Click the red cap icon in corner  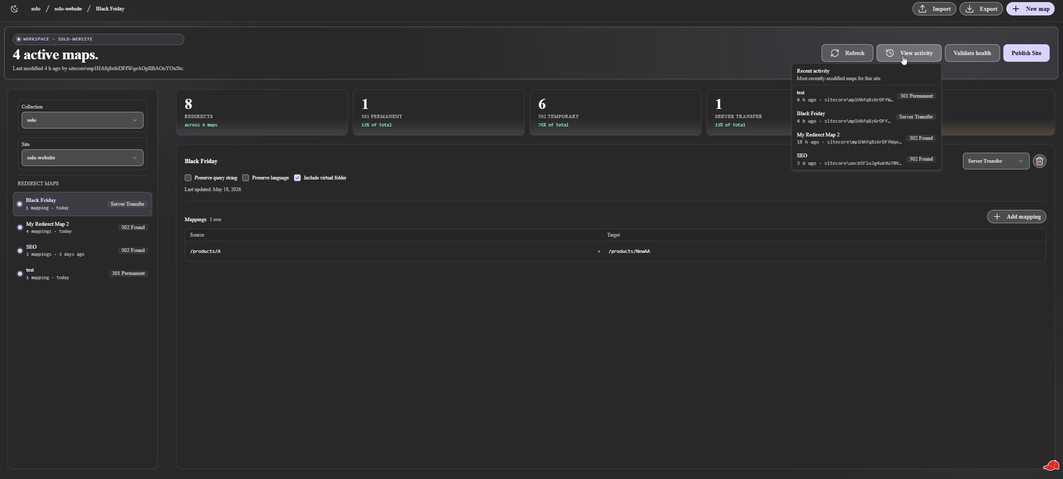[x=1051, y=466]
